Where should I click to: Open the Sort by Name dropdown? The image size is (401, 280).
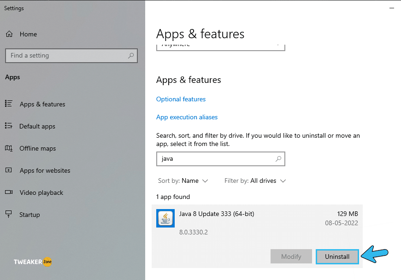coord(183,181)
